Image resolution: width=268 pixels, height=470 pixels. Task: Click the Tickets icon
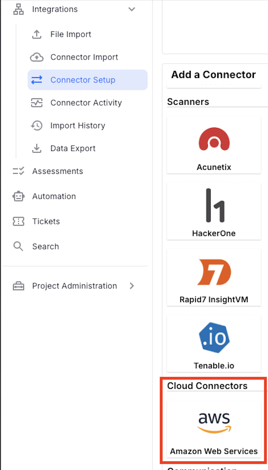(x=18, y=221)
